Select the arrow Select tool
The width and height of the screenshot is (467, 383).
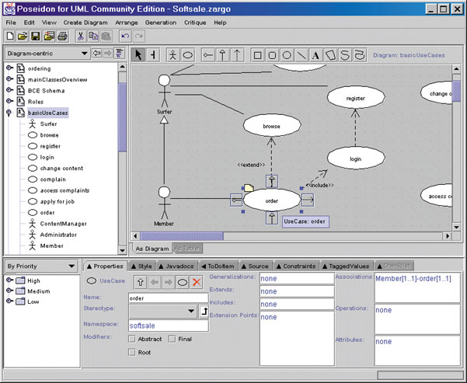(x=138, y=55)
